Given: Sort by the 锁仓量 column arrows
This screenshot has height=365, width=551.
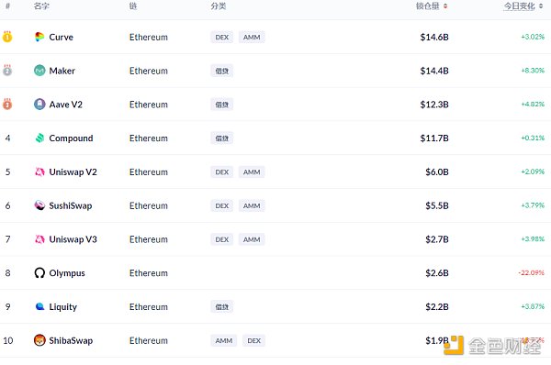Looking at the screenshot, I should (x=445, y=6).
